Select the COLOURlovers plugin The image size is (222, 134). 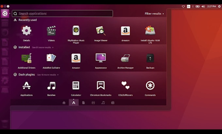[125, 85]
